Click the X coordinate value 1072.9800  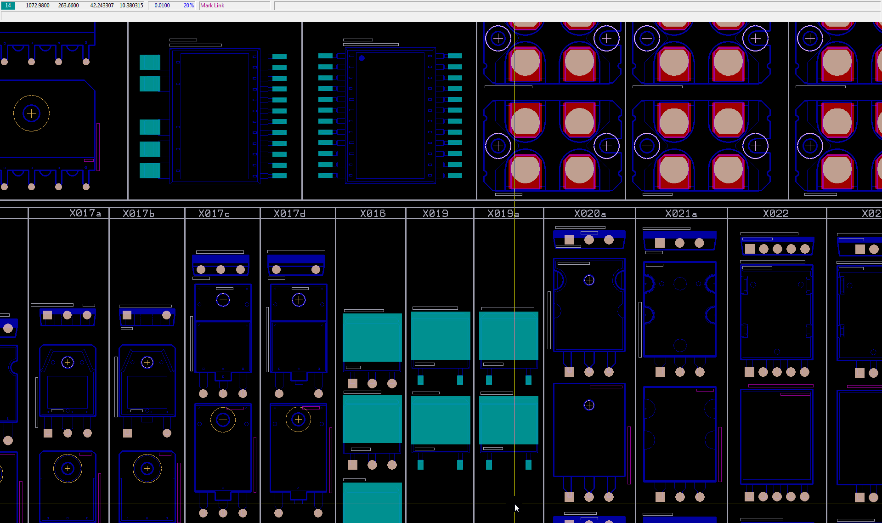[x=38, y=6]
